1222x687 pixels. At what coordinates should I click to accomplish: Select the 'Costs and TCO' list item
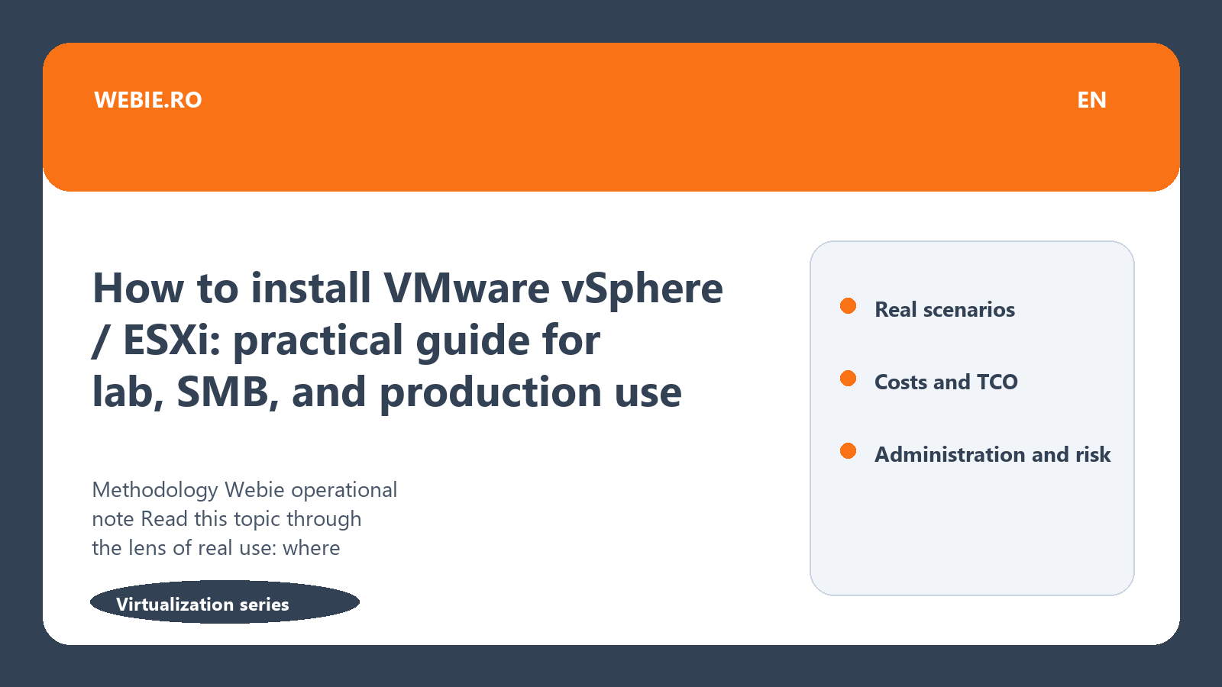click(x=946, y=382)
